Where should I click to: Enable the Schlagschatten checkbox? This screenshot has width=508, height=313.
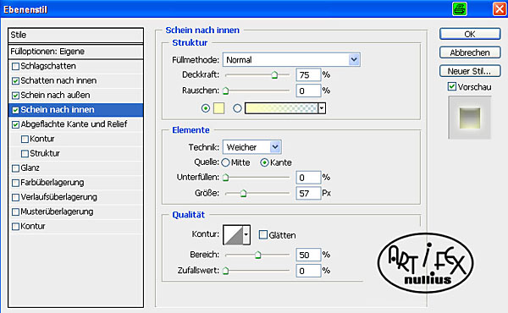(x=15, y=66)
